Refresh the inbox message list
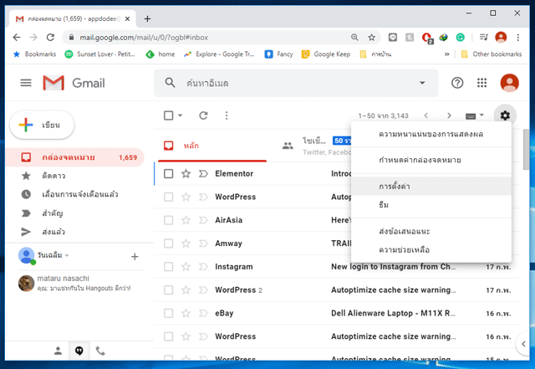This screenshot has width=535, height=369. pyautogui.click(x=203, y=115)
